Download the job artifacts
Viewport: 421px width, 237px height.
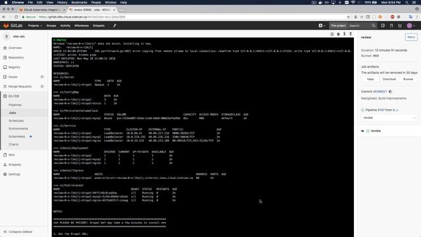pos(389,79)
